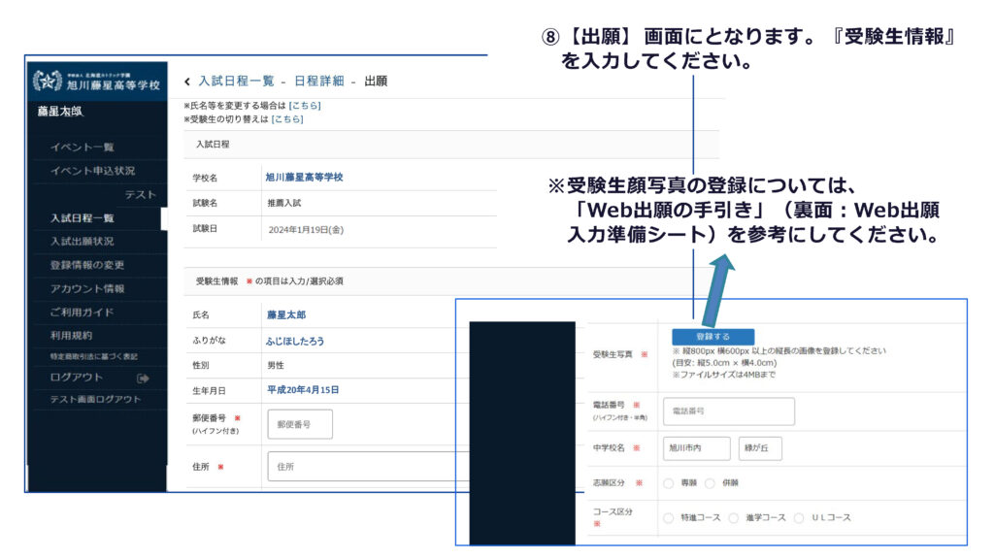
Task: Select the 併願 radio button
Action: pyautogui.click(x=710, y=482)
